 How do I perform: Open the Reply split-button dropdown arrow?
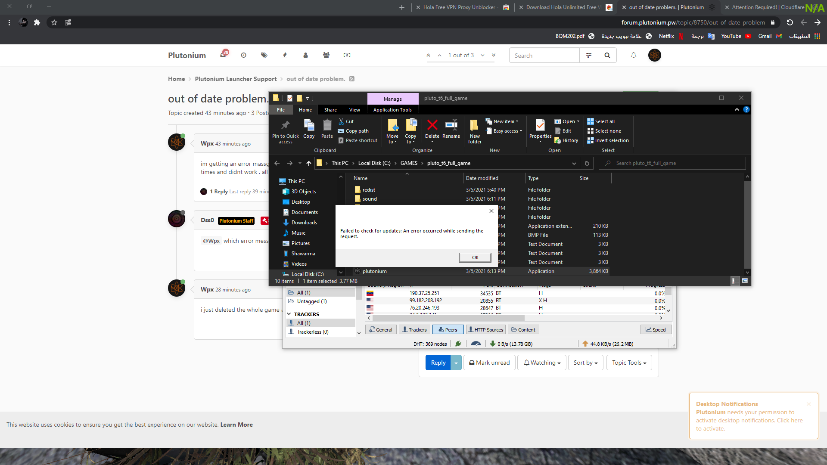click(456, 363)
